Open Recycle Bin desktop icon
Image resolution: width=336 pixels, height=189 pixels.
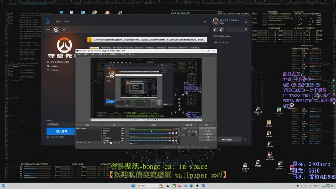click(71, 12)
